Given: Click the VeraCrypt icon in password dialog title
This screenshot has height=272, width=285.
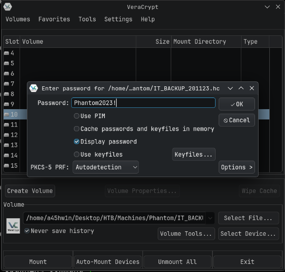Looking at the screenshot, I should tap(33, 88).
